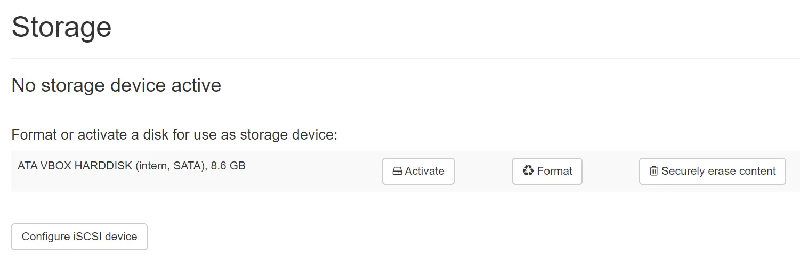Format the ATA VBOX HARDDISK disk

pos(547,171)
